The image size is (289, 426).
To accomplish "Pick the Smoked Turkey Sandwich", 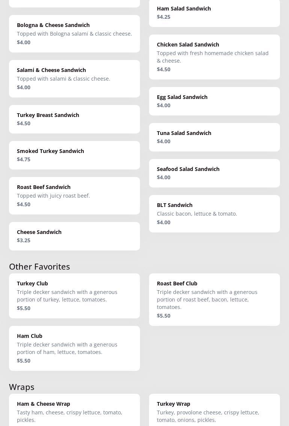I will coord(74,155).
